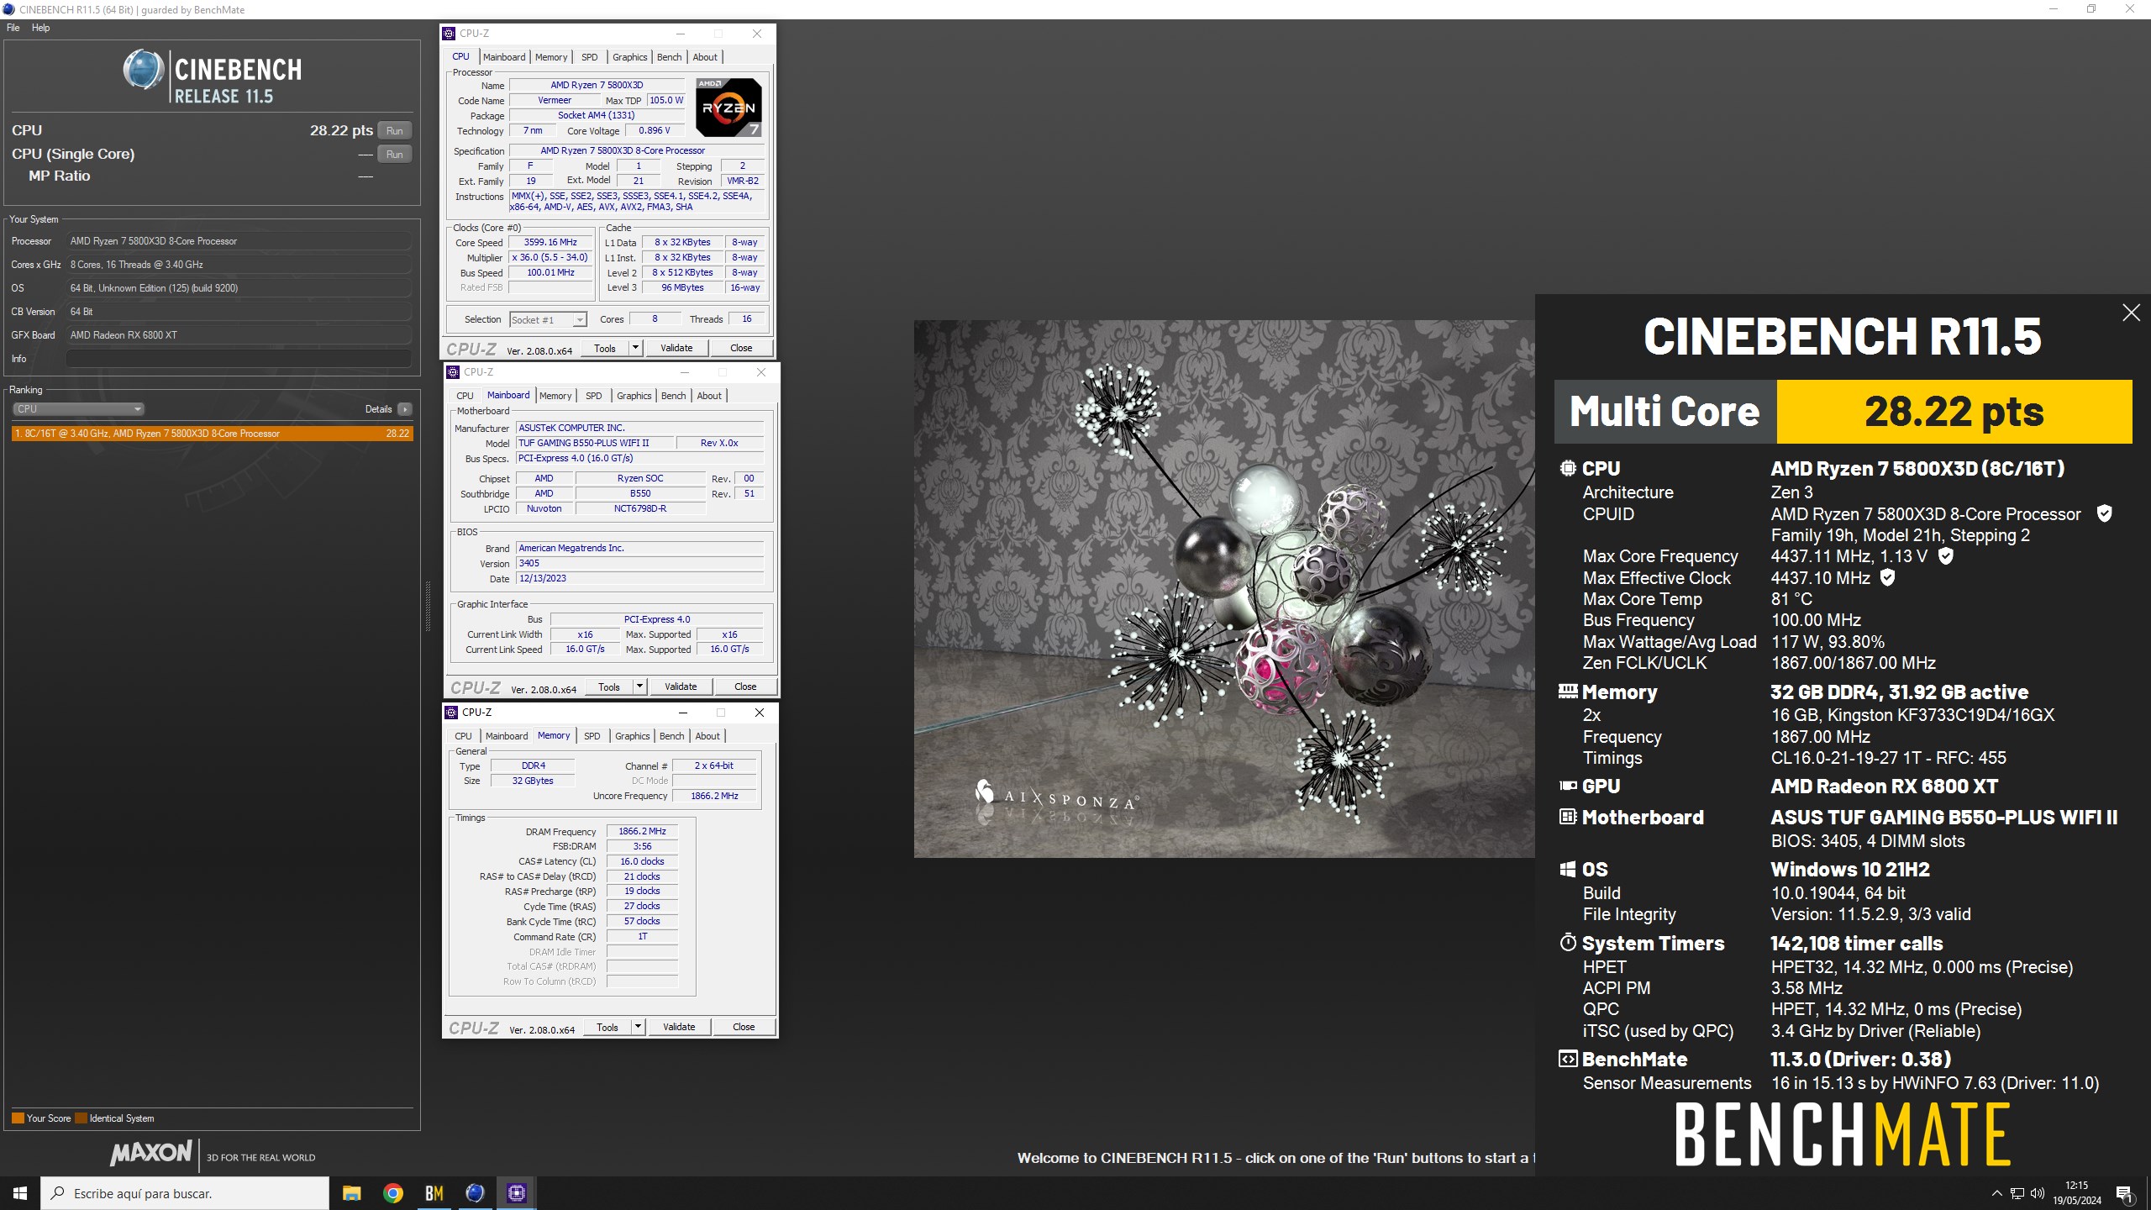Open the Help menu in Cinebench
This screenshot has width=2151, height=1210.
click(40, 28)
